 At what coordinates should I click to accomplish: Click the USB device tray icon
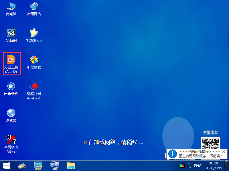[189, 166]
